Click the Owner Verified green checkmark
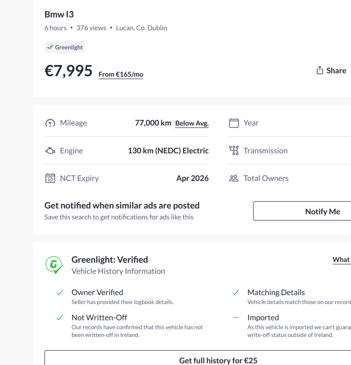Screen dimensions: 351x365 point(60,293)
